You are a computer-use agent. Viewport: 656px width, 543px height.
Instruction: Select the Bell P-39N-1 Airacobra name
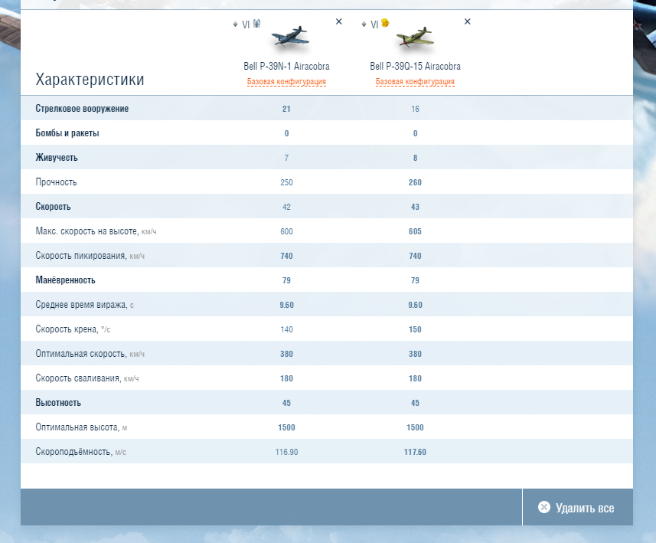(x=286, y=66)
